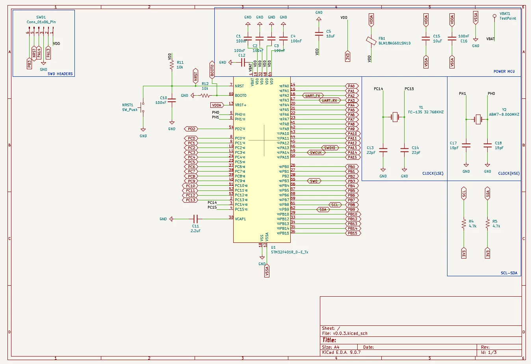Select the C16 100nF capacitor symbol

pyautogui.click(x=452, y=39)
